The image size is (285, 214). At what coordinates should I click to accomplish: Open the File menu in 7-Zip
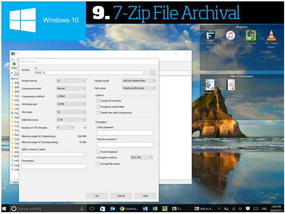point(12,59)
